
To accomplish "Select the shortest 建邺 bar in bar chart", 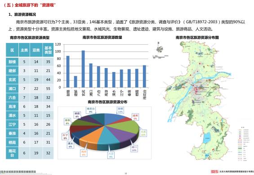I will [x=76, y=81].
